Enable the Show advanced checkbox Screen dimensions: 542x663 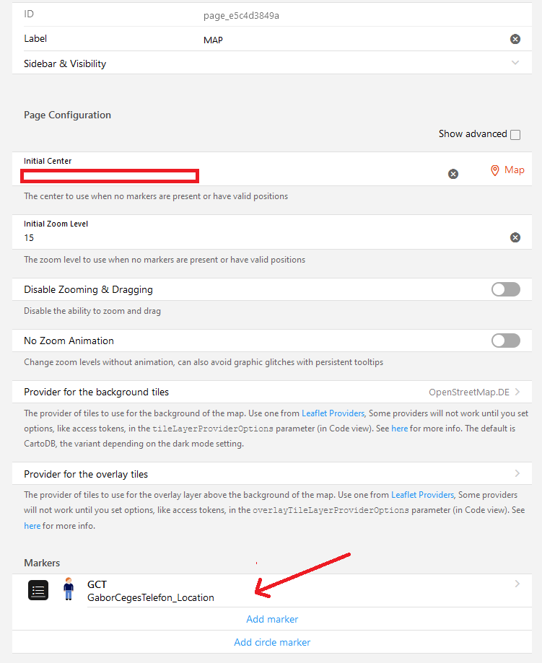click(515, 135)
